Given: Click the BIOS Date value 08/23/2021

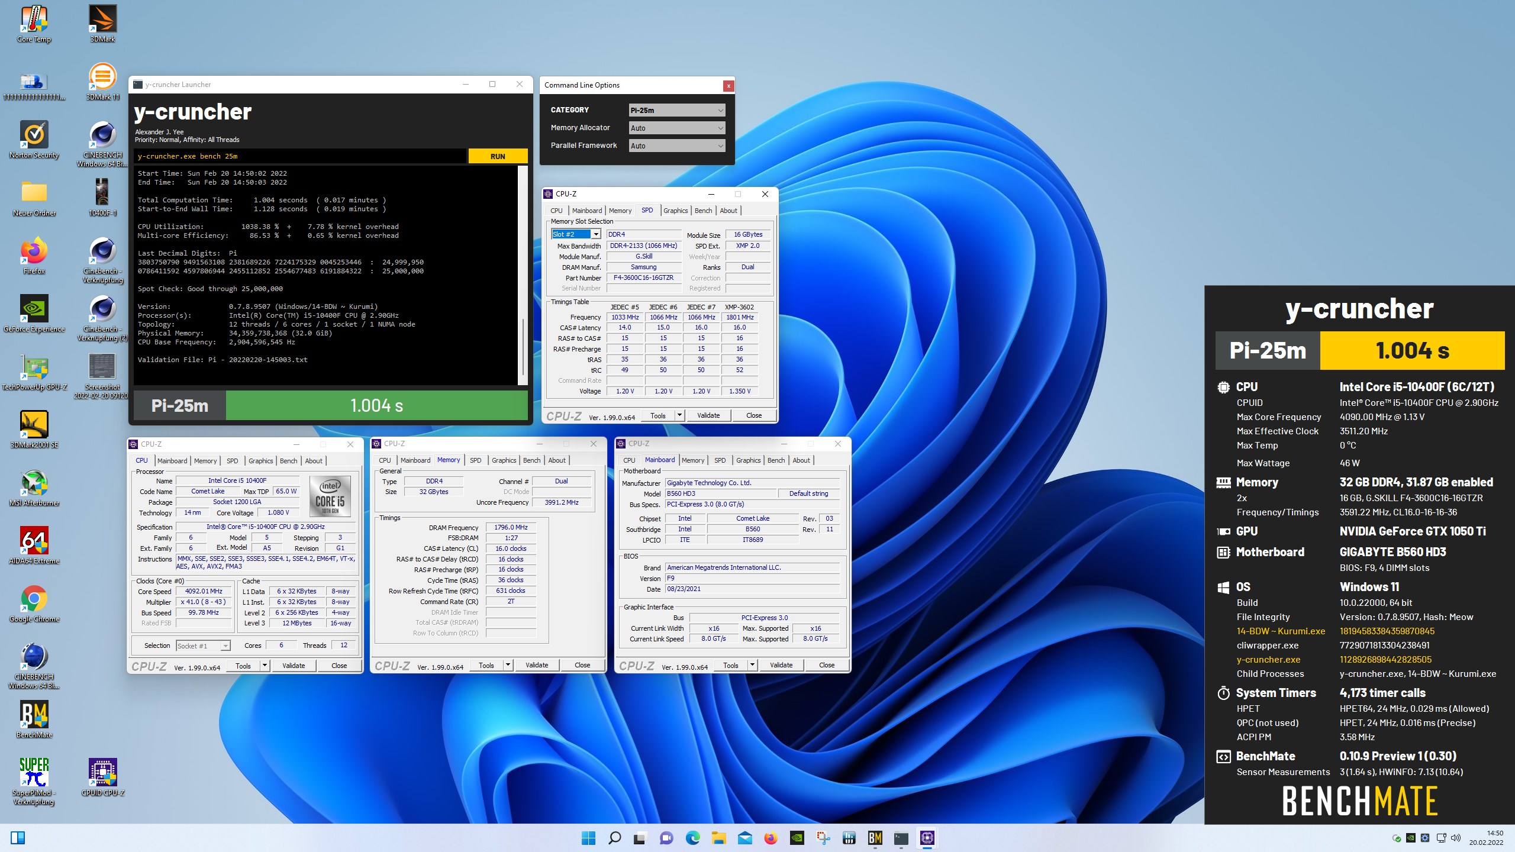Looking at the screenshot, I should click(x=752, y=589).
